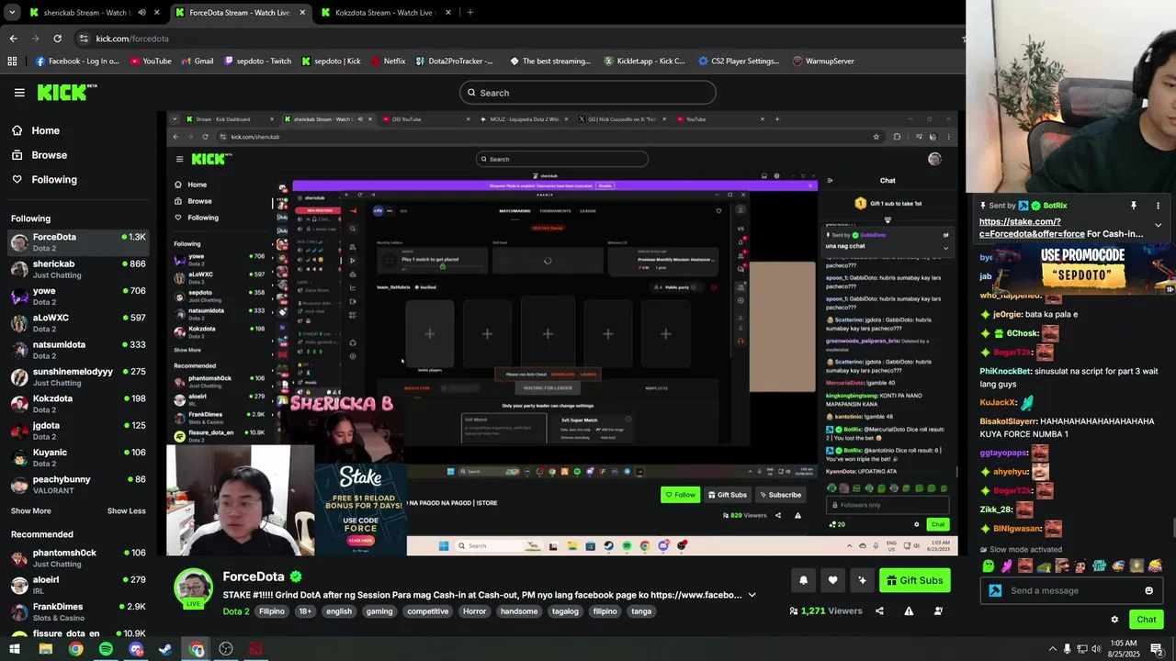
Task: Open Spotify from the taskbar
Action: (x=106, y=649)
